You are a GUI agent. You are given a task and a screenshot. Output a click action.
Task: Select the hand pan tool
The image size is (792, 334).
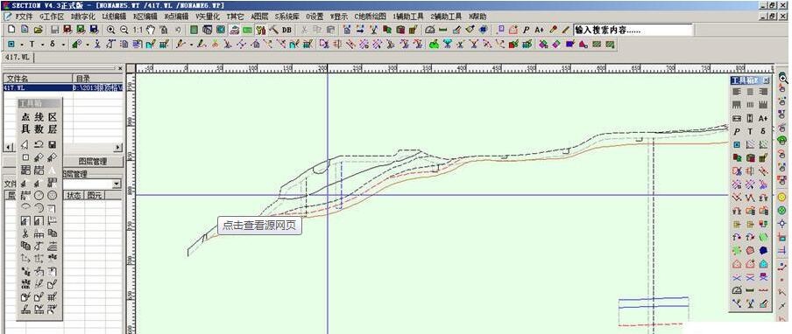150,30
